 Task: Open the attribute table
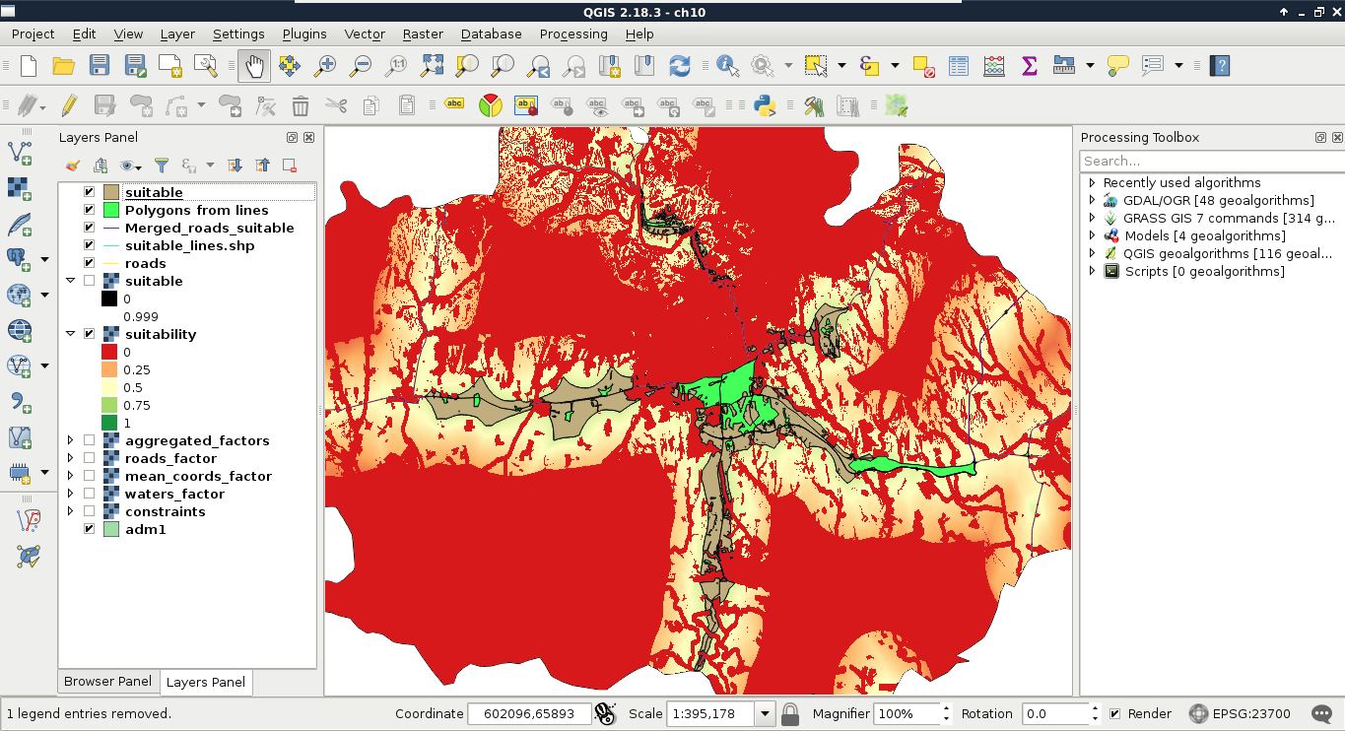[959, 66]
